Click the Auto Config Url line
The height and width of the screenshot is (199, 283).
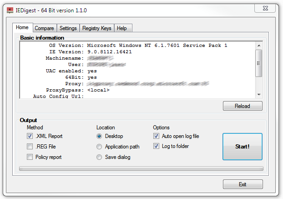click(x=59, y=96)
